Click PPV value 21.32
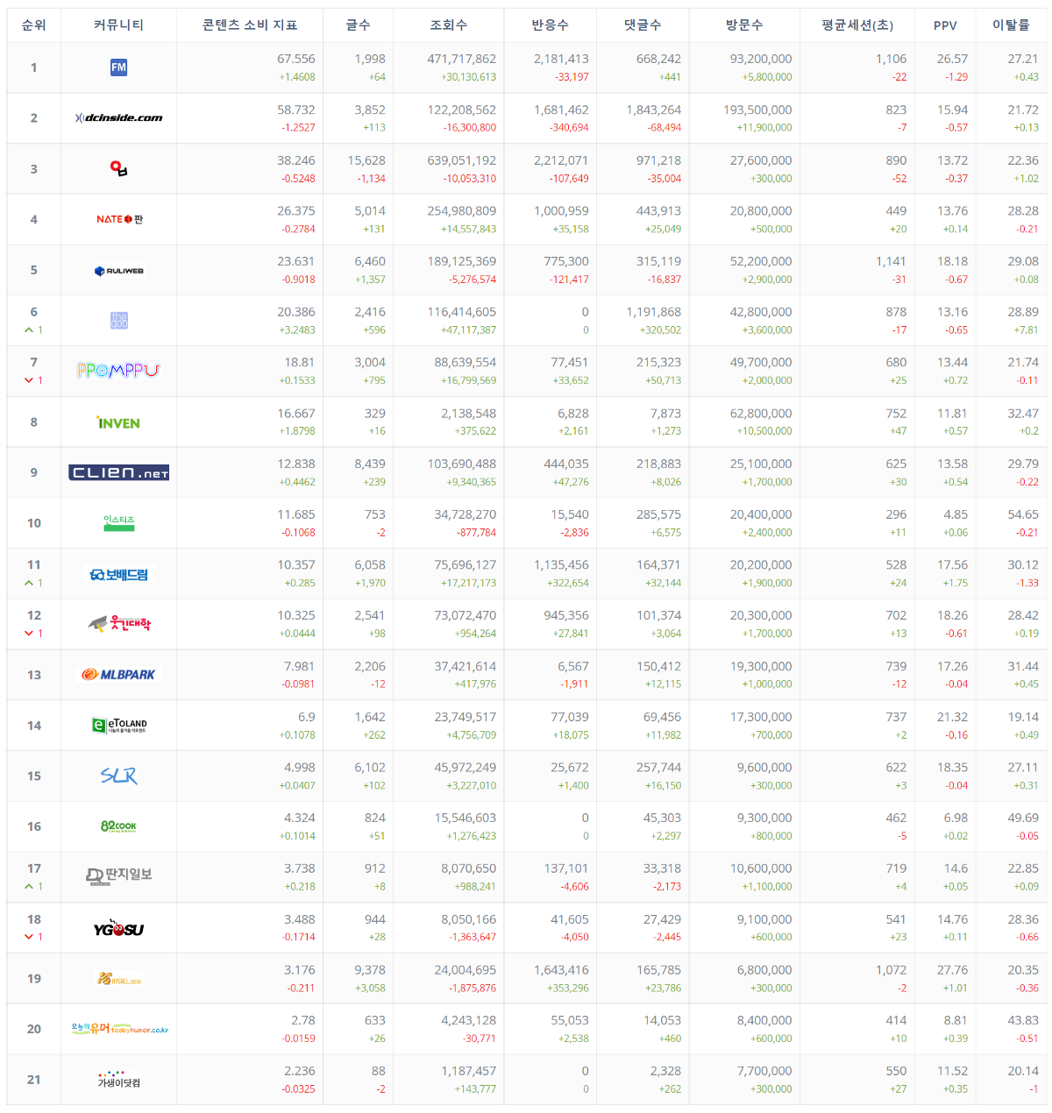Screen dimensions: 1052x1113 pyautogui.click(x=952, y=717)
